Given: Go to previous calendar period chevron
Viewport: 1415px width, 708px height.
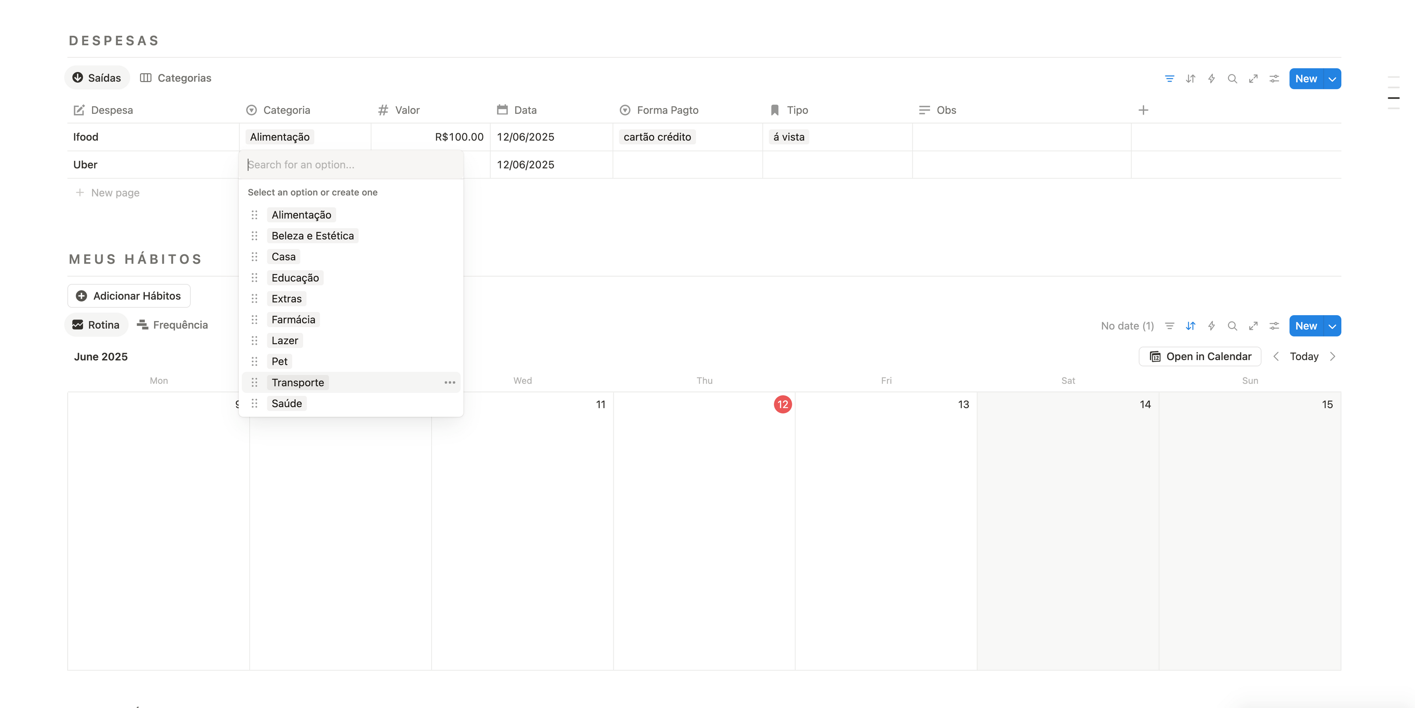Looking at the screenshot, I should click(x=1276, y=357).
